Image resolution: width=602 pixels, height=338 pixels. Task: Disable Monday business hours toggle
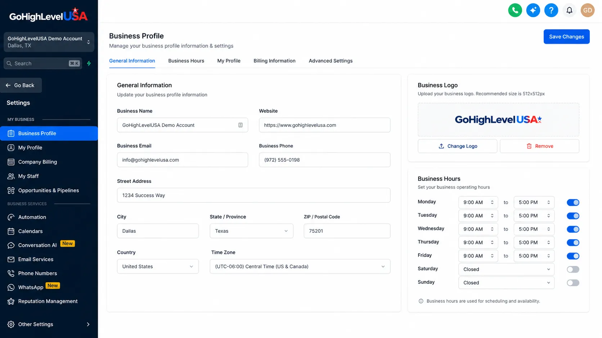click(x=573, y=203)
